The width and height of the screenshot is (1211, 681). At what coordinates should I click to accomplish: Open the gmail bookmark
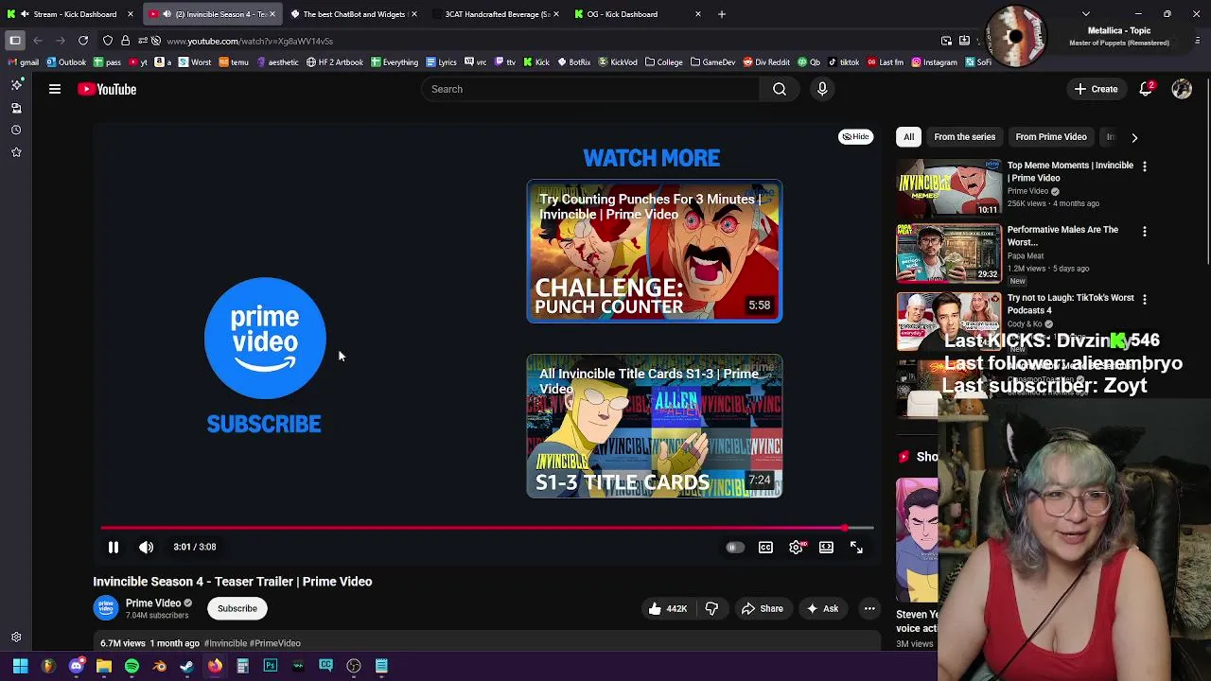click(25, 62)
